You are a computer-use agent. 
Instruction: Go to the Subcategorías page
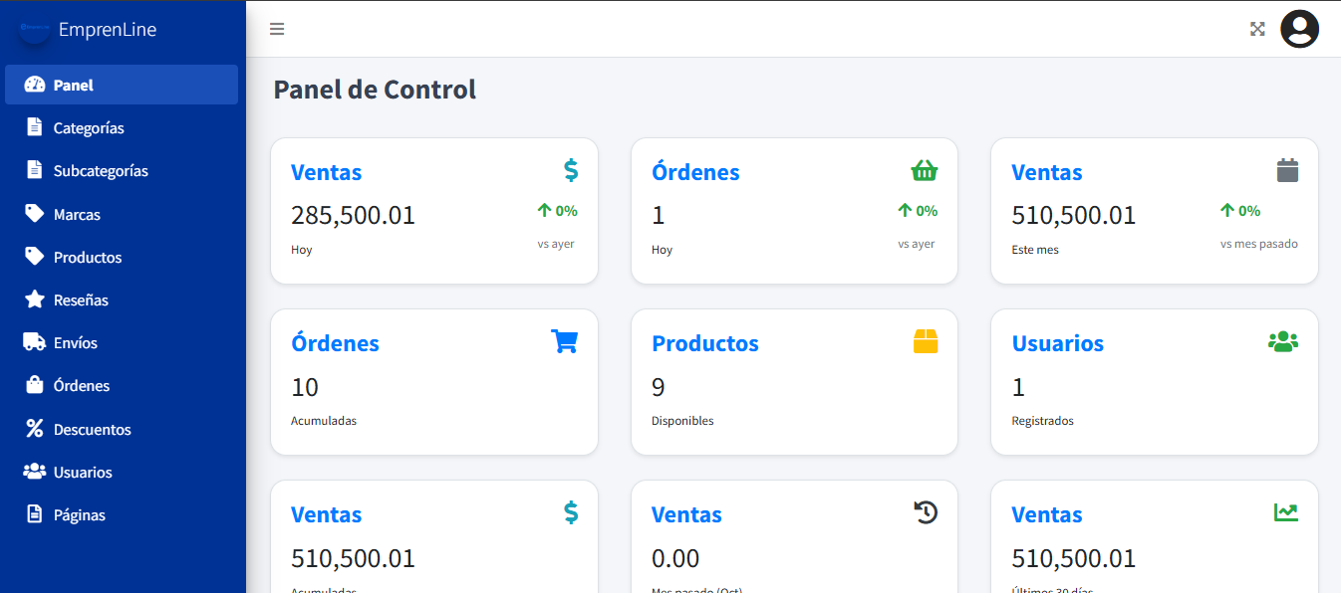tap(101, 170)
